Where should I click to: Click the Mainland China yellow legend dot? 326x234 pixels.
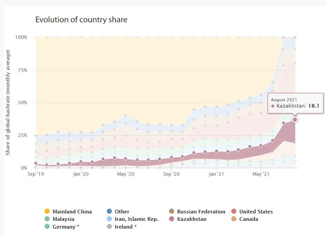pos(47,212)
